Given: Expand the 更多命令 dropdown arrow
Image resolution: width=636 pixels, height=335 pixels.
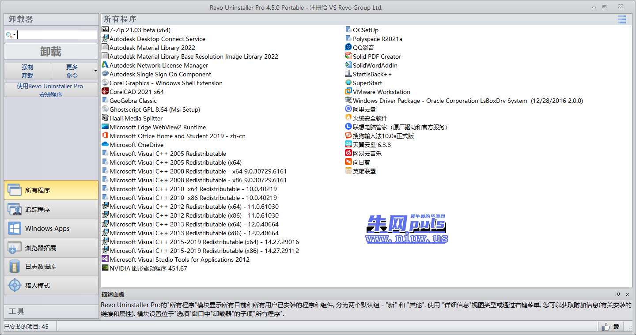Looking at the screenshot, I should [x=95, y=71].
